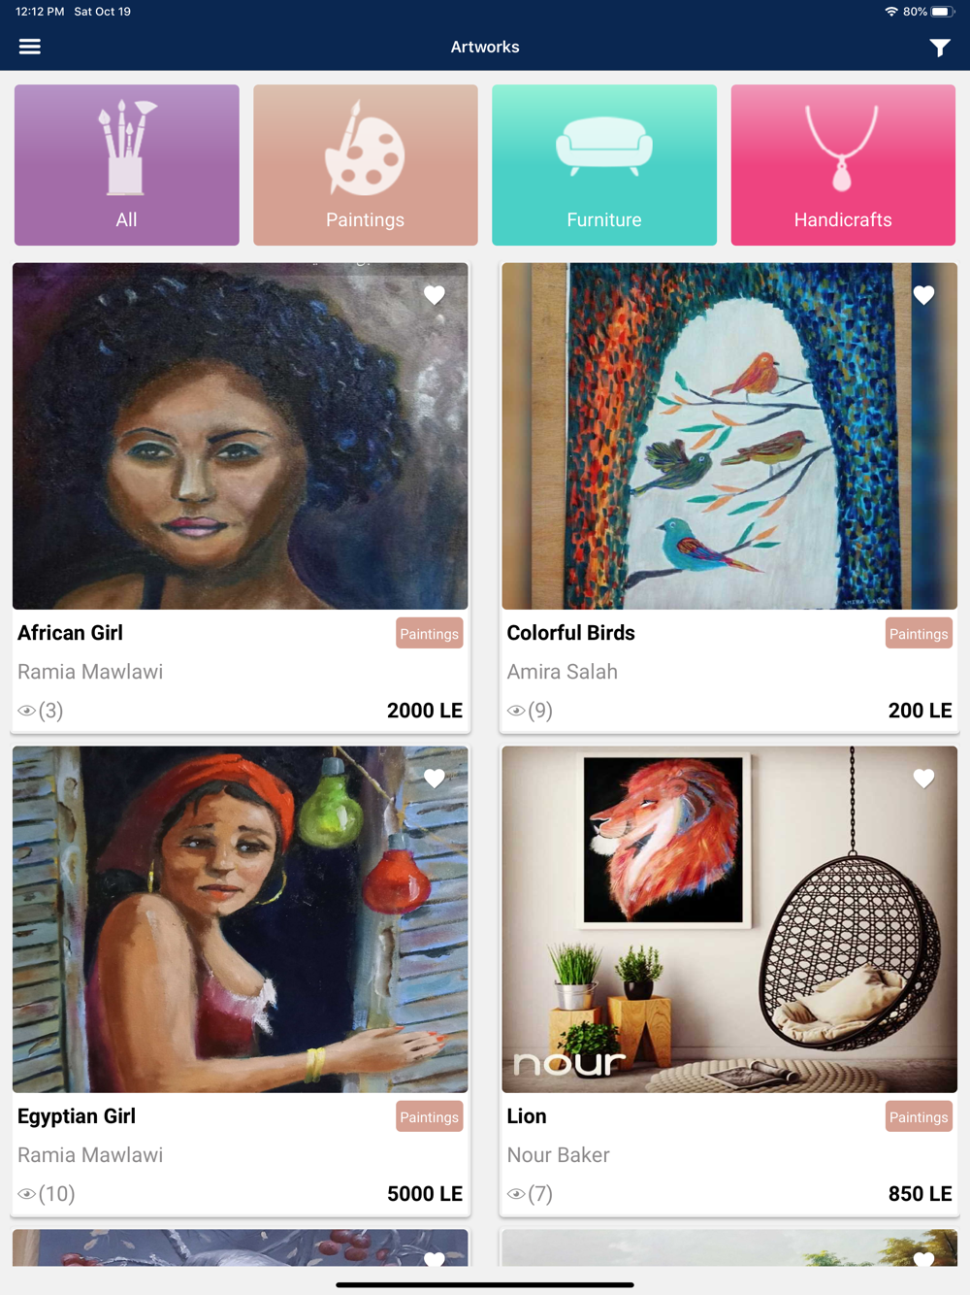This screenshot has height=1295, width=970.
Task: Toggle heart on Lion artwork
Action: [x=923, y=778]
